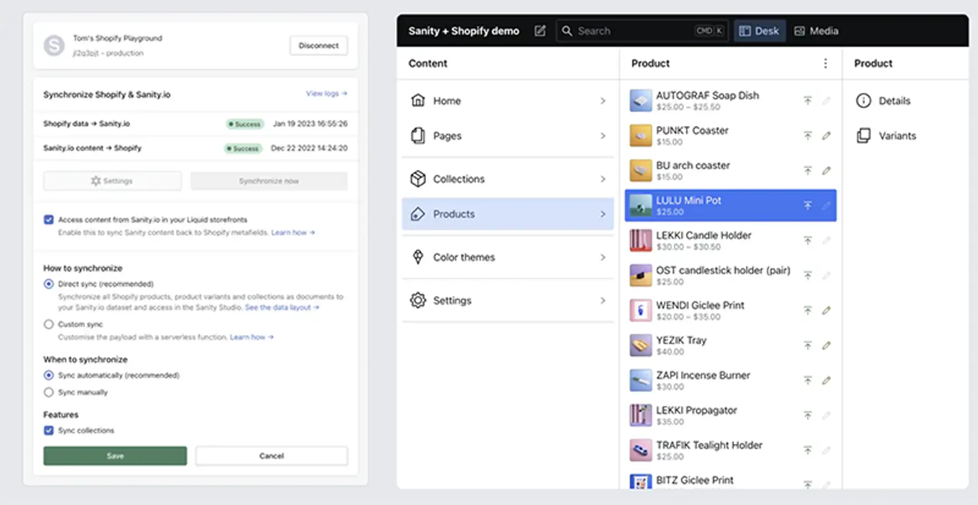This screenshot has height=505, width=978.
Task: Open the Product pane three-dot menu
Action: coord(825,64)
